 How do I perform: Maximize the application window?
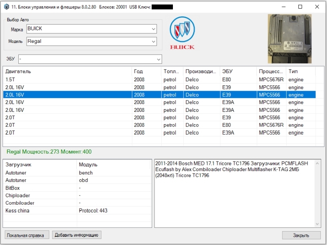click(x=300, y=7)
